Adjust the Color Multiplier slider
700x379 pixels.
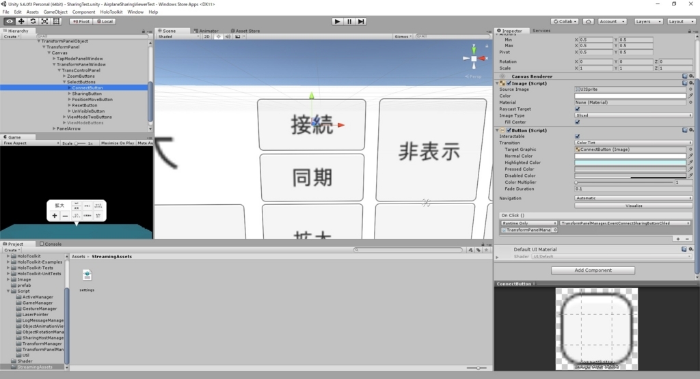tap(624, 182)
